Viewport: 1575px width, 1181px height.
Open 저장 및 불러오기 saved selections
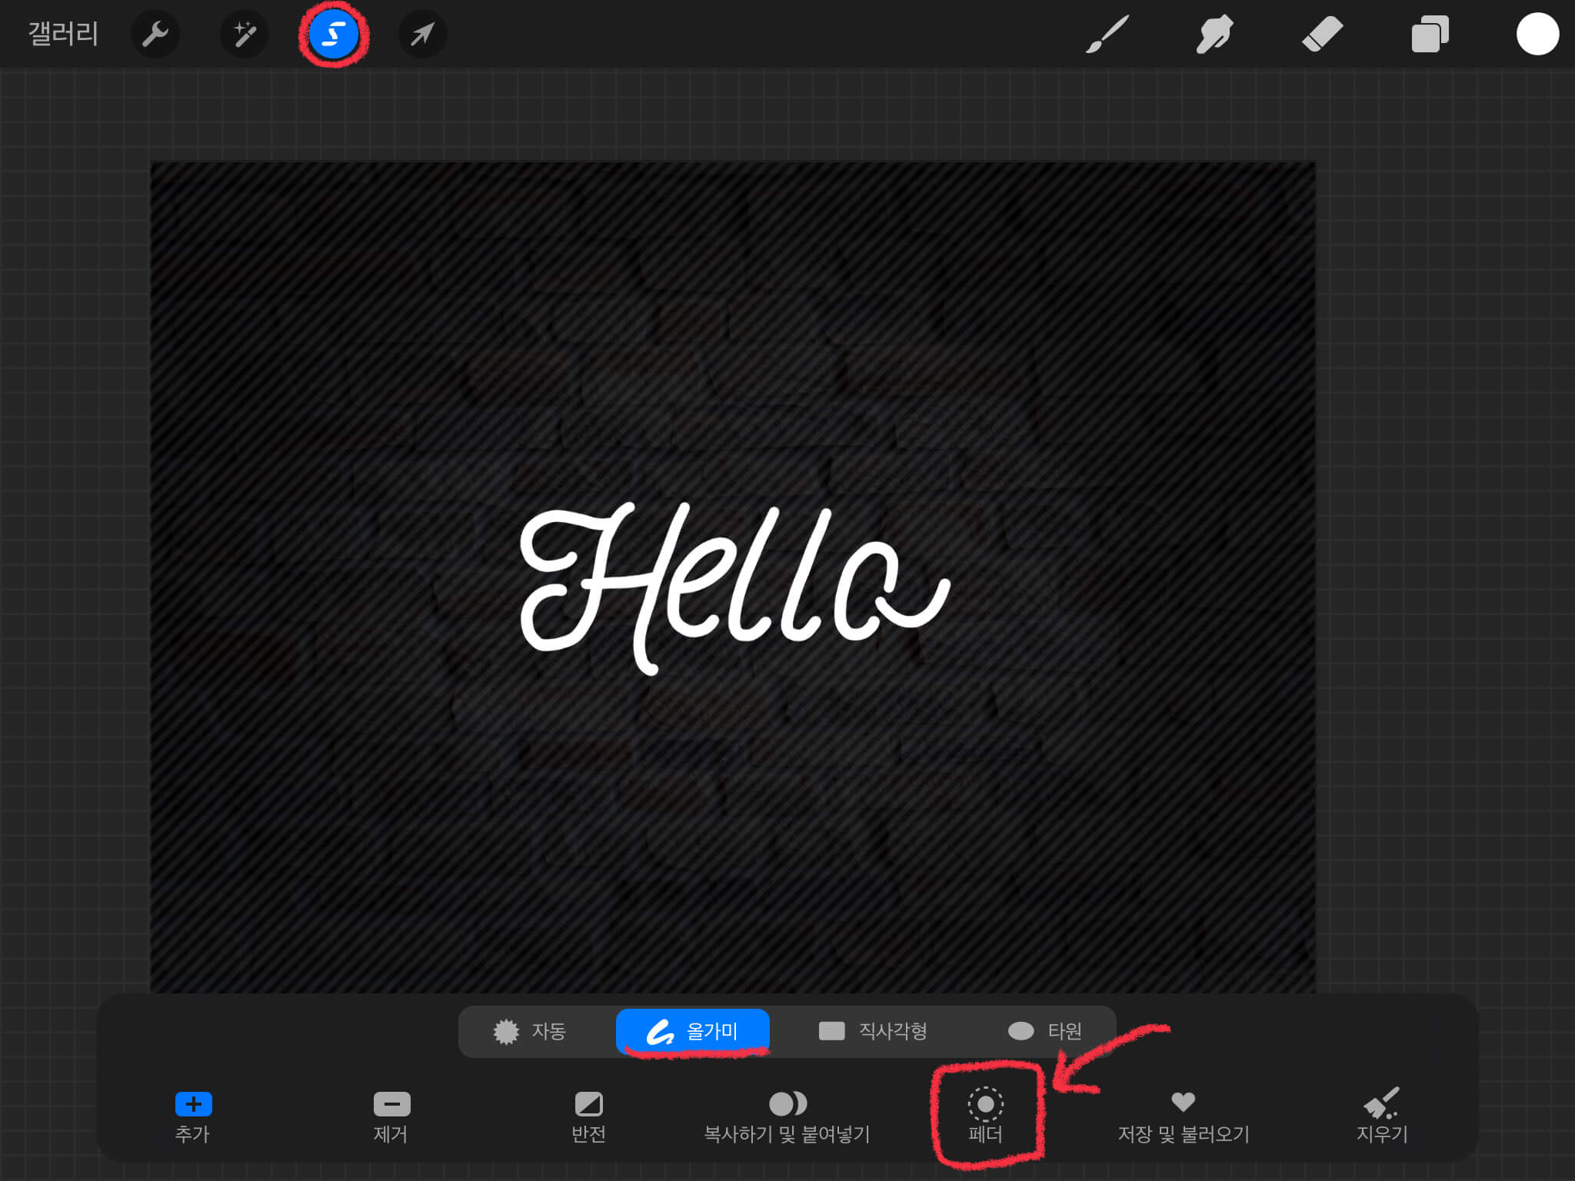coord(1183,1115)
